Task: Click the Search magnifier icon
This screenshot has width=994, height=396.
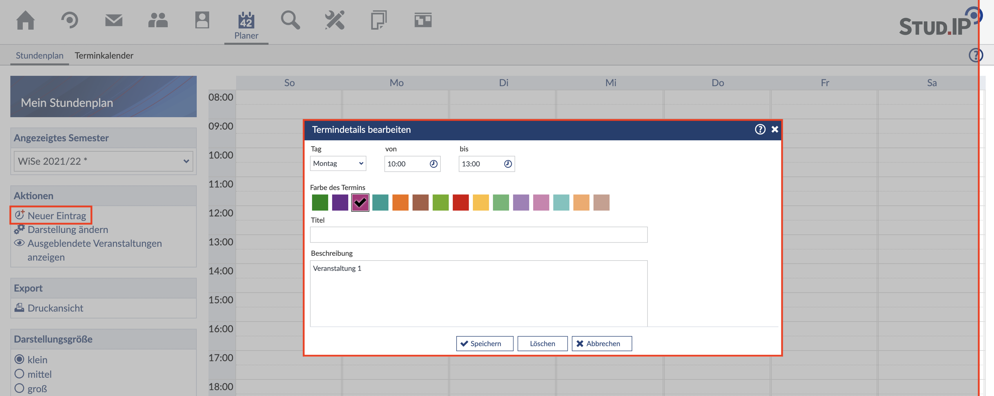Action: tap(290, 20)
